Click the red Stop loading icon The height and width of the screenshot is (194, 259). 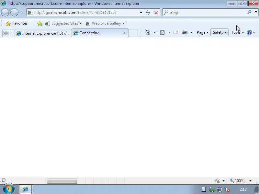(156, 13)
